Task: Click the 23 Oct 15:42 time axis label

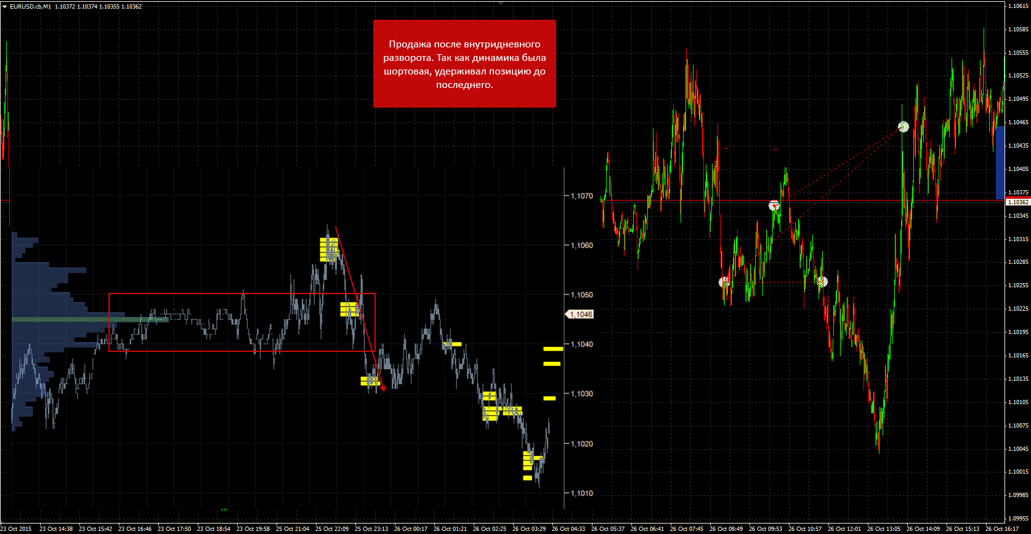Action: click(x=95, y=528)
